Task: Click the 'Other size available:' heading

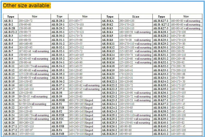Action: click(x=27, y=6)
